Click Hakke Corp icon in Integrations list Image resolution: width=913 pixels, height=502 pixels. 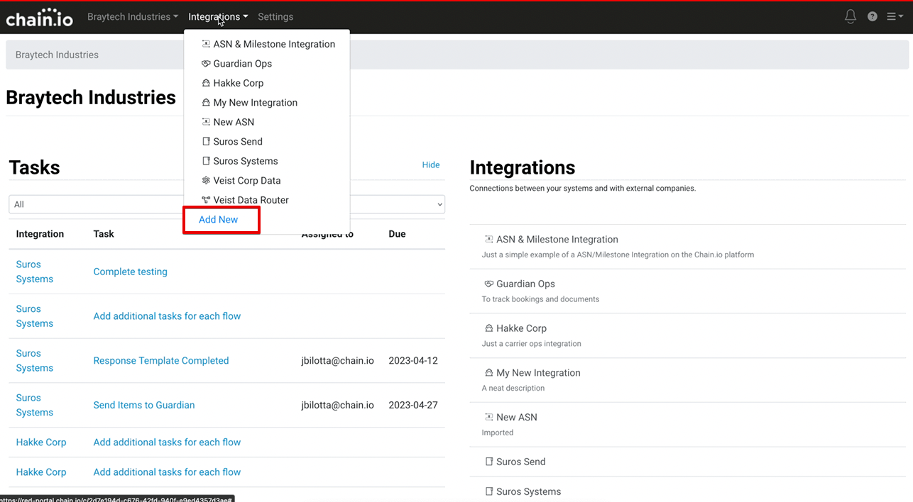488,328
